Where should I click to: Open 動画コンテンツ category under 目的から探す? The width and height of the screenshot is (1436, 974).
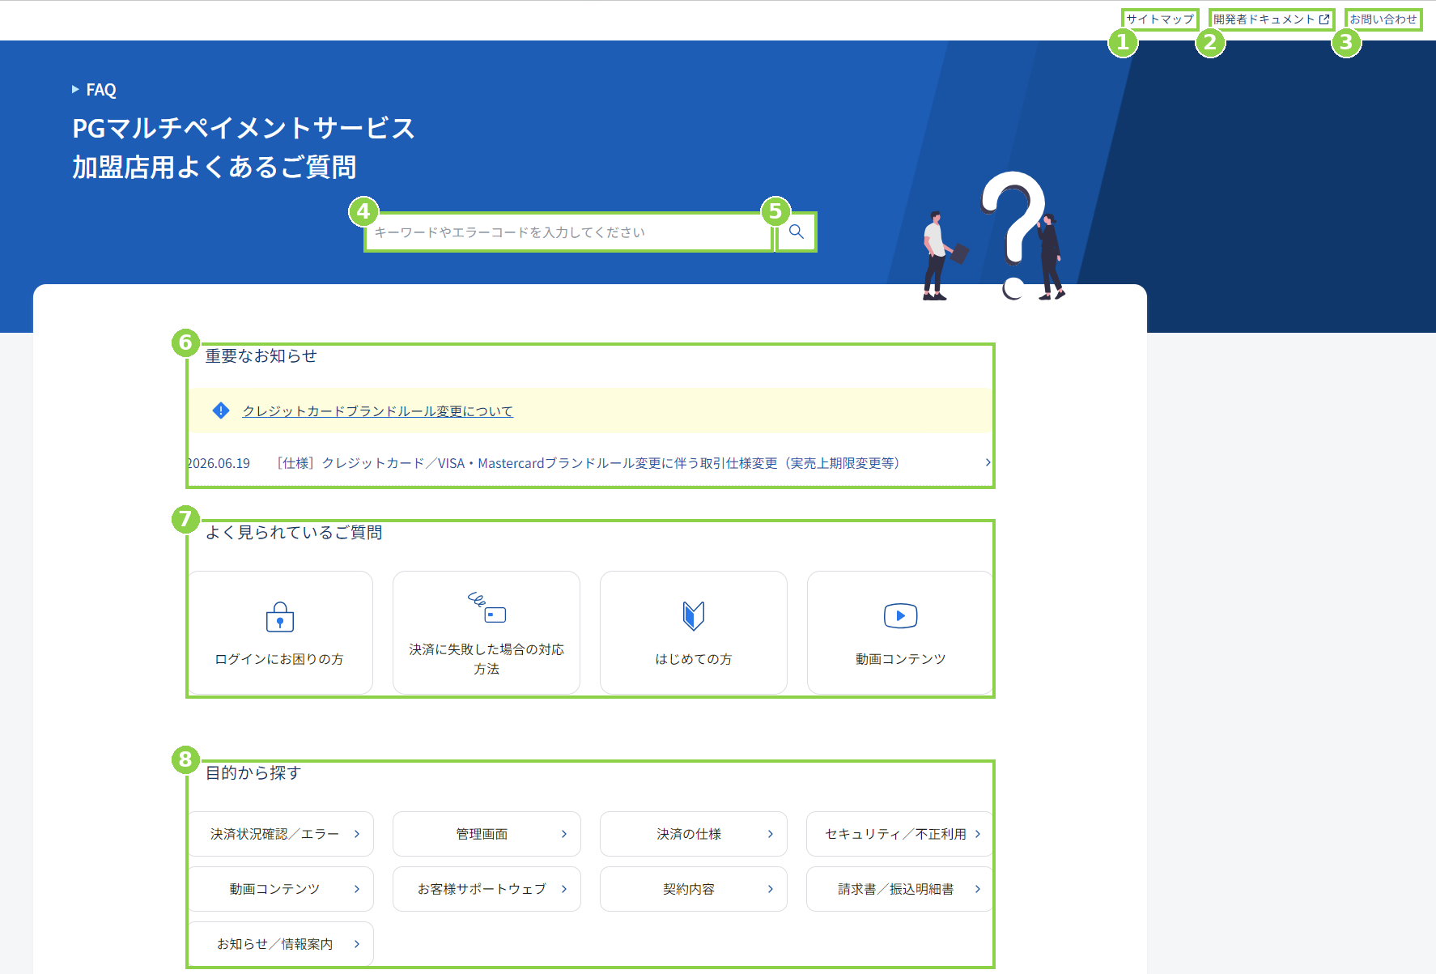[281, 889]
